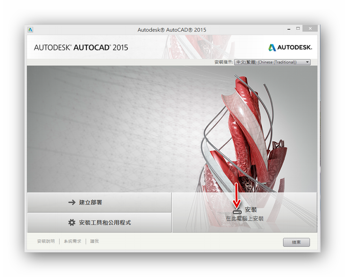Viewport: 345px width, 277px height.
Task: Click 安裝 在此電腦上安裝 to install
Action: point(244,212)
